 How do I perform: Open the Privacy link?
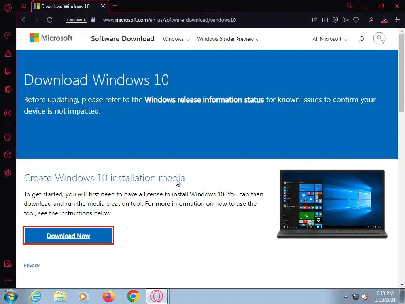coord(32,266)
